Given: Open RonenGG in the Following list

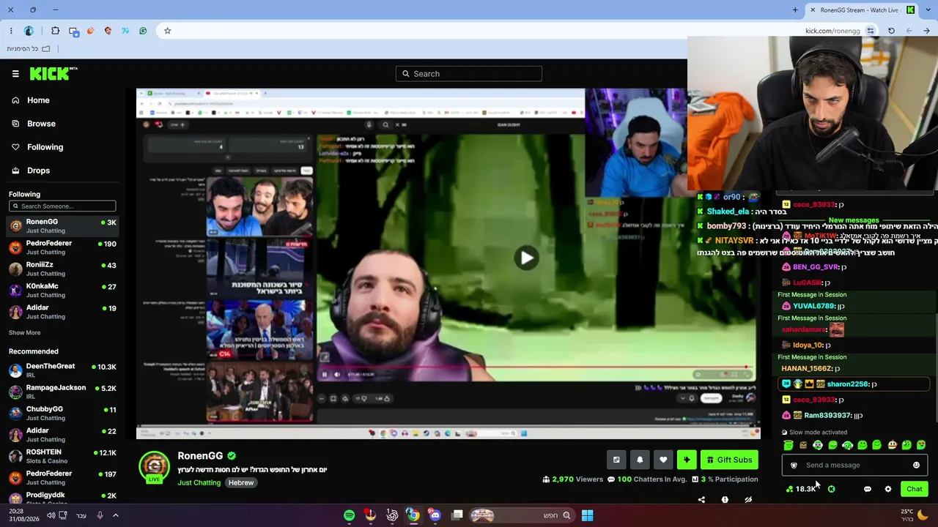Looking at the screenshot, I should tap(62, 226).
